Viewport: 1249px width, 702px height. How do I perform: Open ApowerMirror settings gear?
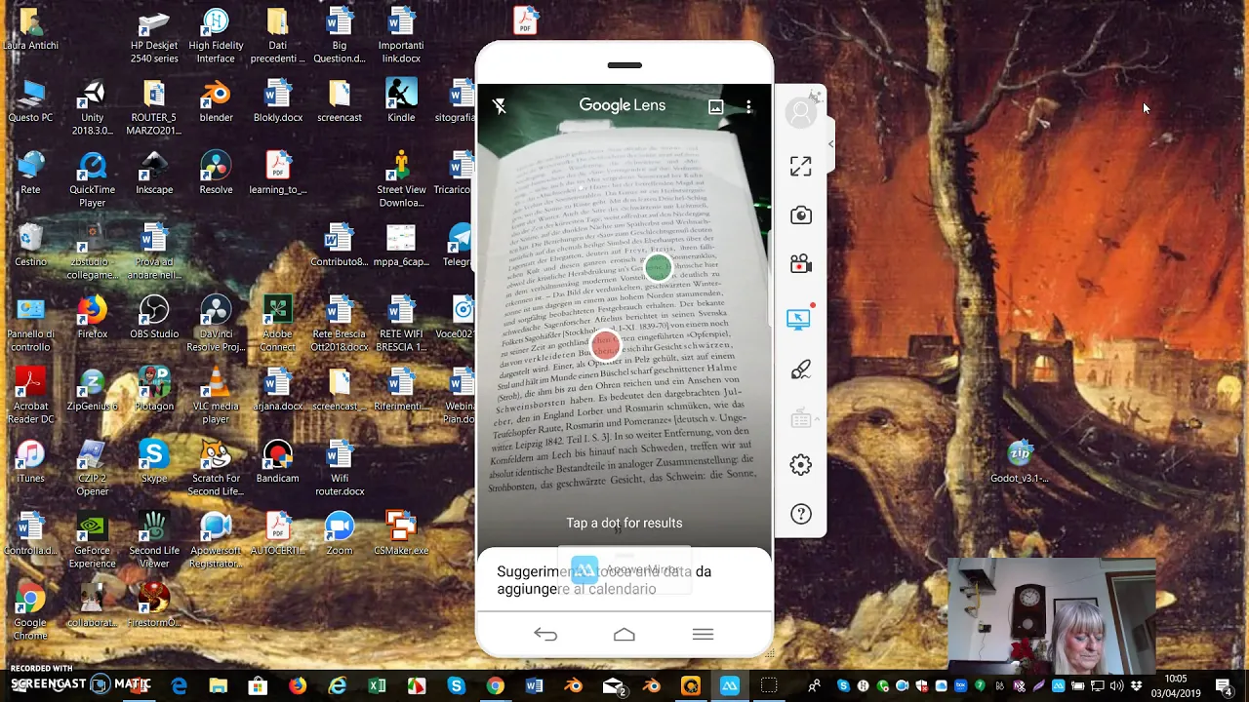point(801,465)
